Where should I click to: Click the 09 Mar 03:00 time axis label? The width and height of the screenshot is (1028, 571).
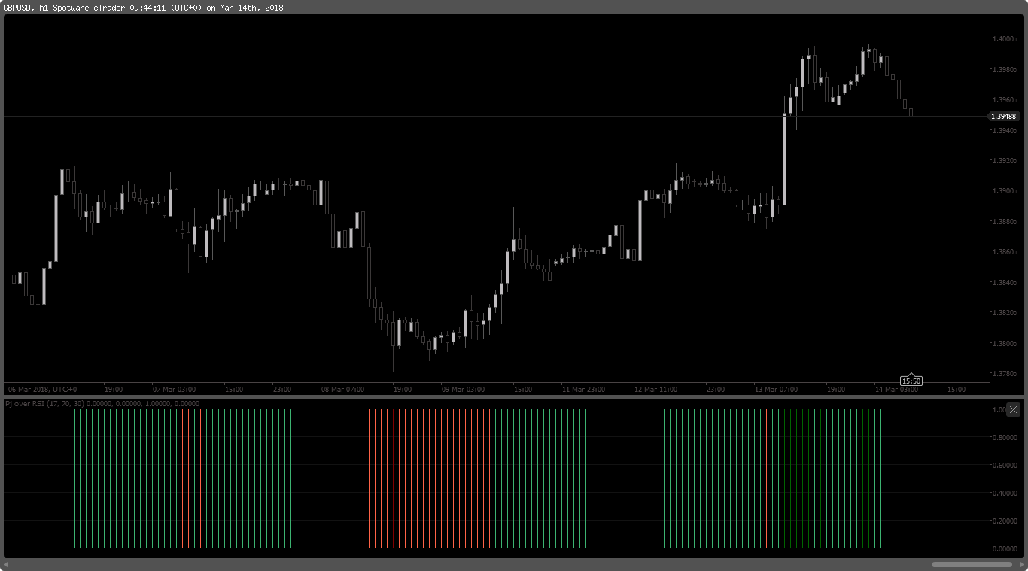463,390
